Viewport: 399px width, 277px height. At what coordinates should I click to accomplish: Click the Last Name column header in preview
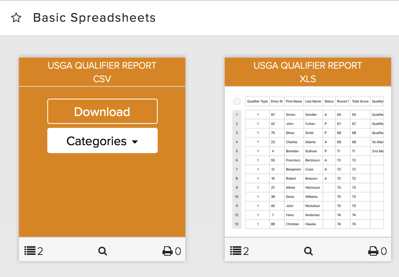[x=313, y=101]
